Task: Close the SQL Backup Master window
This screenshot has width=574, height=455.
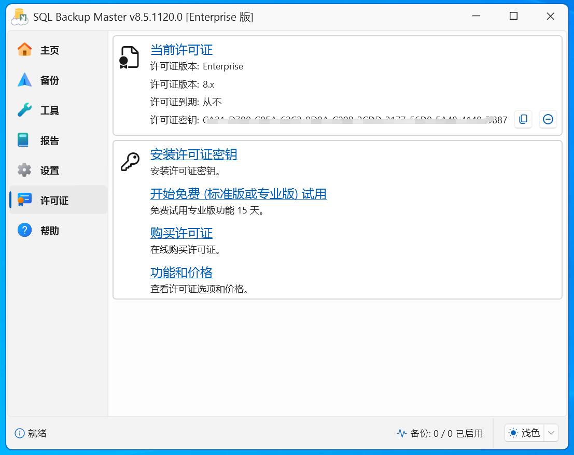Action: 551,16
